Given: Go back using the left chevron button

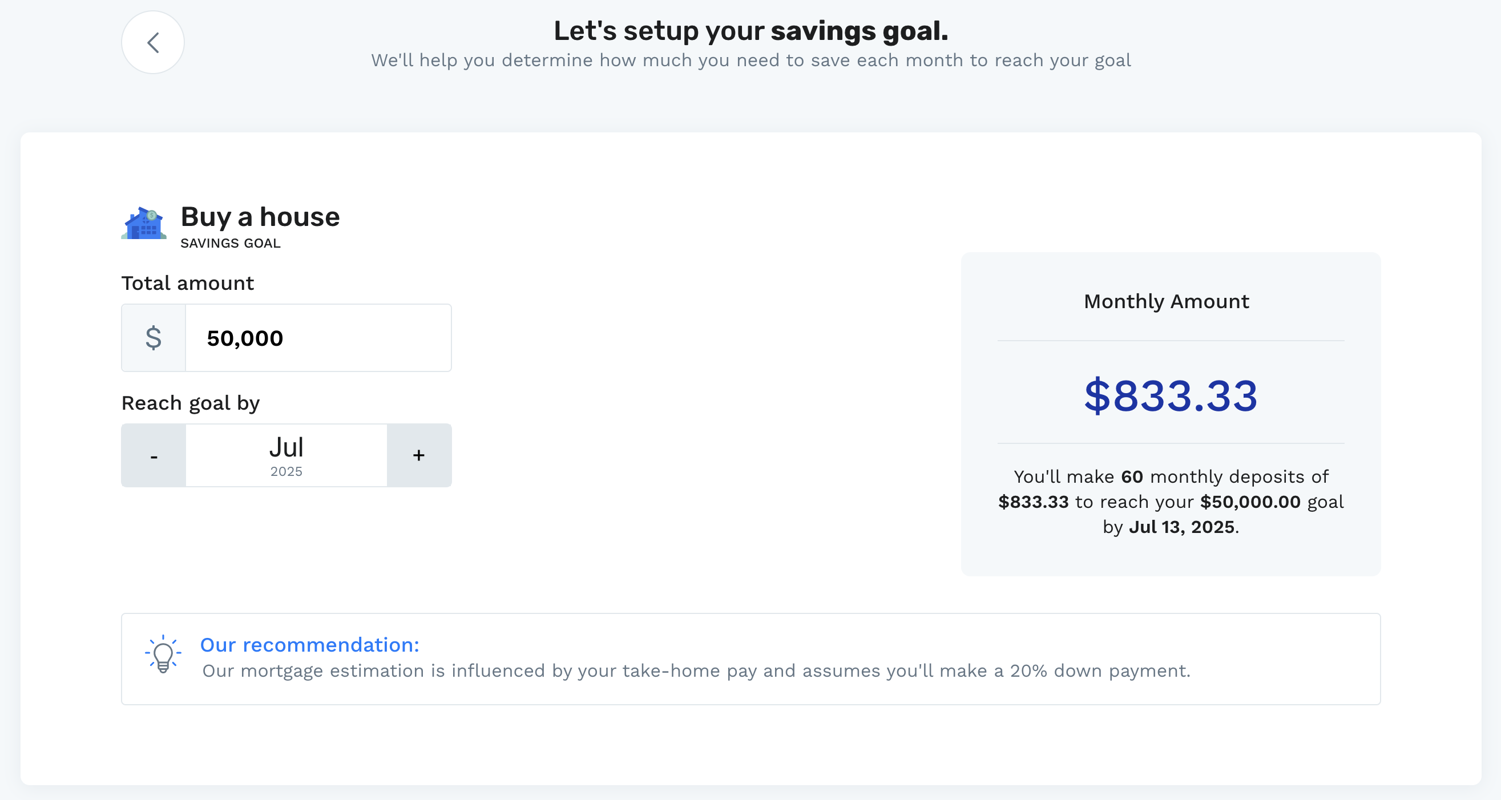Looking at the screenshot, I should 152,43.
